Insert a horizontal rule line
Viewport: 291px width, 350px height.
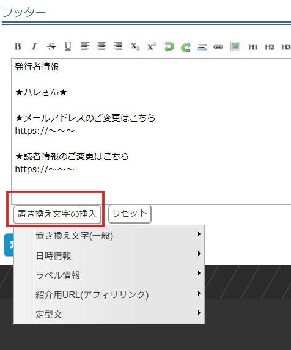point(202,47)
